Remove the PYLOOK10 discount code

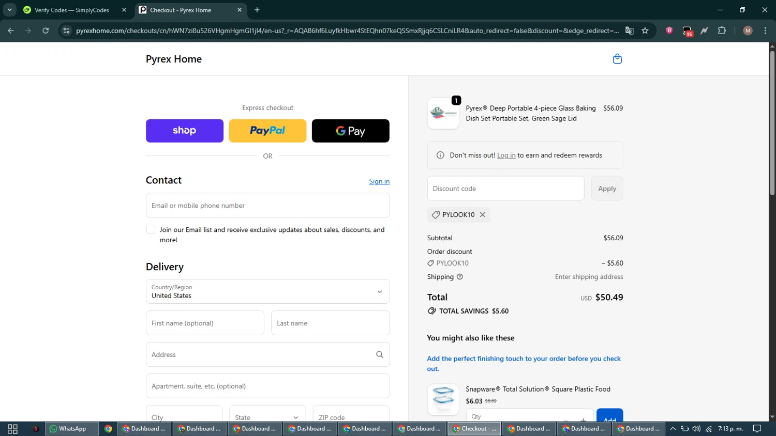click(x=483, y=215)
